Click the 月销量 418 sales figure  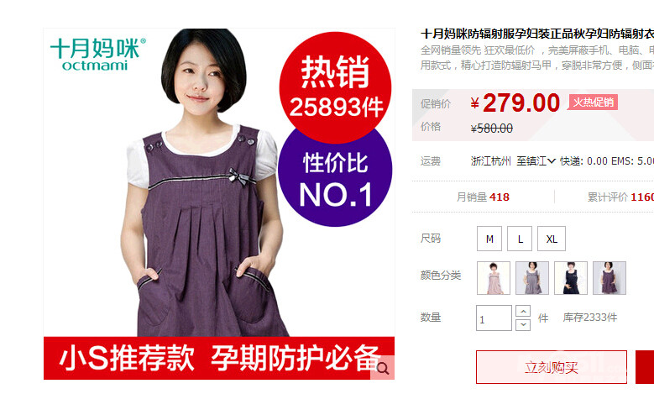pyautogui.click(x=483, y=197)
